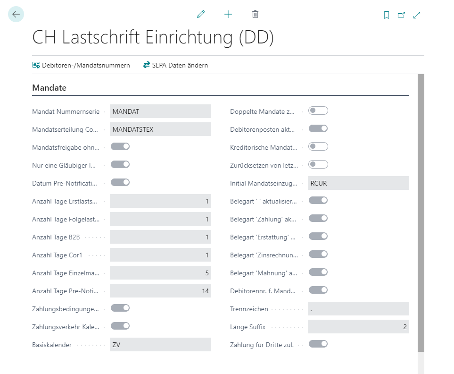454x374 pixels.
Task: Click the back arrow to leave the page
Action: click(x=16, y=14)
